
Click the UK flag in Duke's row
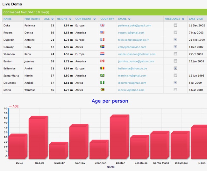point(103,25)
